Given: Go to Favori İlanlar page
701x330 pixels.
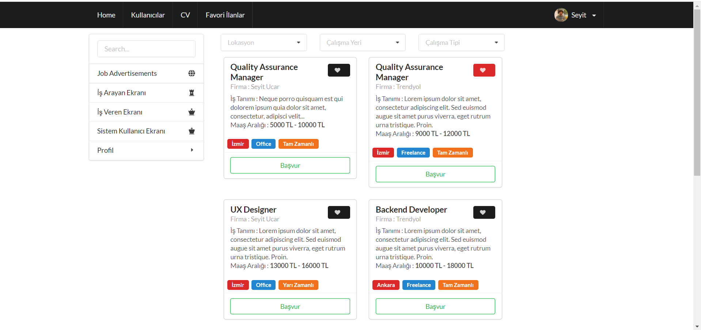Looking at the screenshot, I should pos(225,15).
